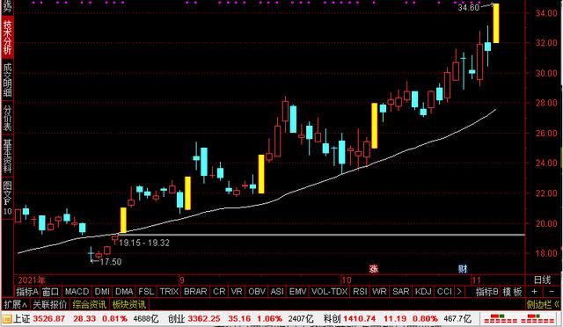Zoom in chart with plus button

pos(535,292)
